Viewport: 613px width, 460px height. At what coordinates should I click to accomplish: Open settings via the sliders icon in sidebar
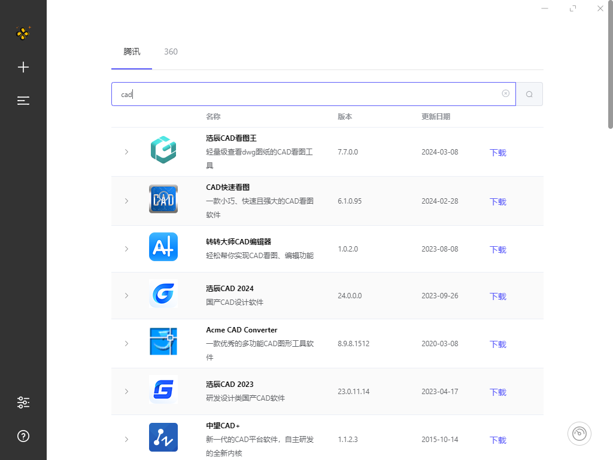click(x=23, y=402)
